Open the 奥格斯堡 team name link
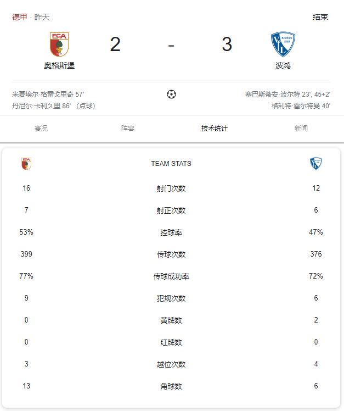344x411 pixels. [59, 65]
